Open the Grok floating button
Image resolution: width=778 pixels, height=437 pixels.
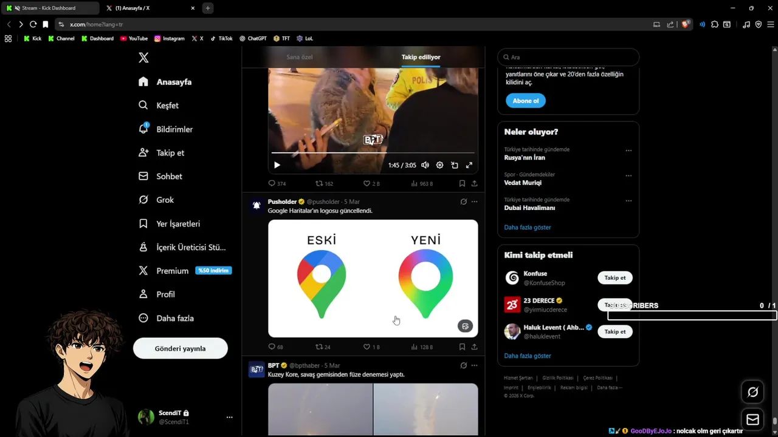pyautogui.click(x=752, y=392)
